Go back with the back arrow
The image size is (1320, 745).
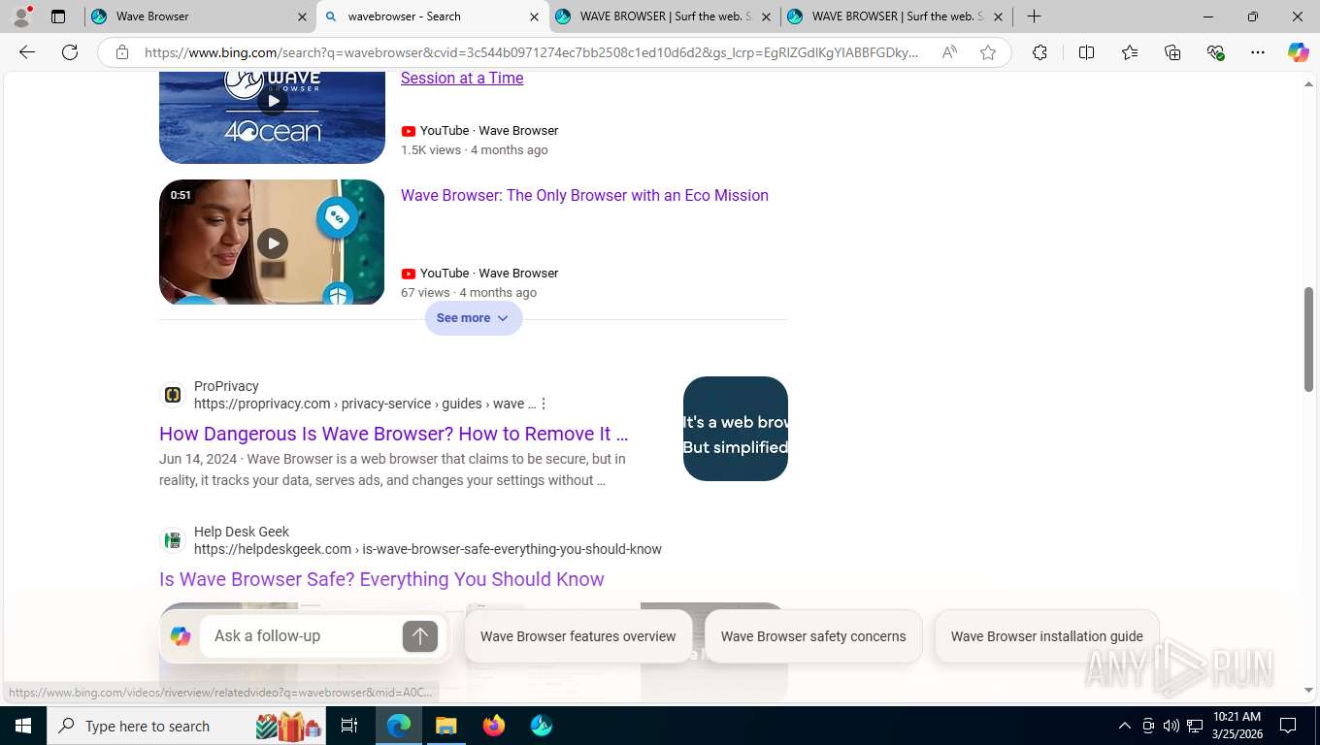27,52
